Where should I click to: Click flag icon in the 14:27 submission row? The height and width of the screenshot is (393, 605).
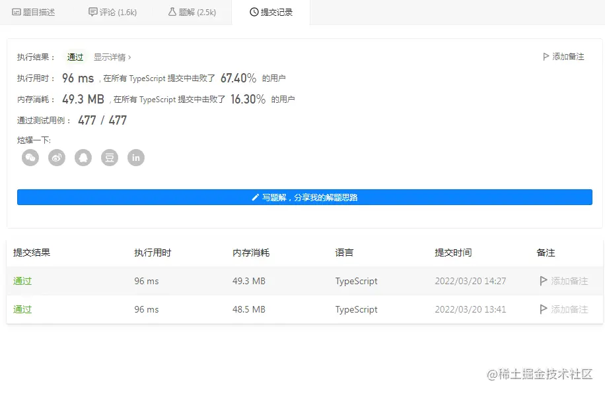point(544,281)
